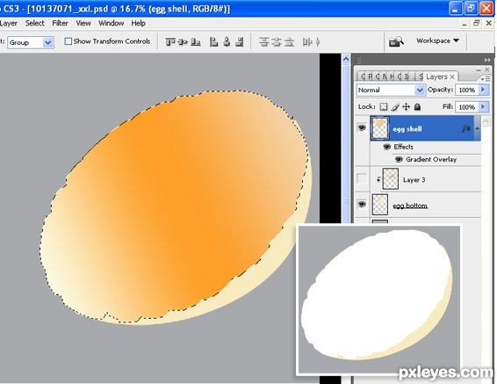The height and width of the screenshot is (384, 497).
Task: Click the egg bottom layer thumbnail
Action: pyautogui.click(x=379, y=205)
